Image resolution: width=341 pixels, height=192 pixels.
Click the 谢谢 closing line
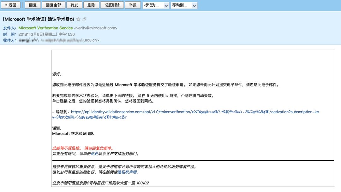pos(57,128)
